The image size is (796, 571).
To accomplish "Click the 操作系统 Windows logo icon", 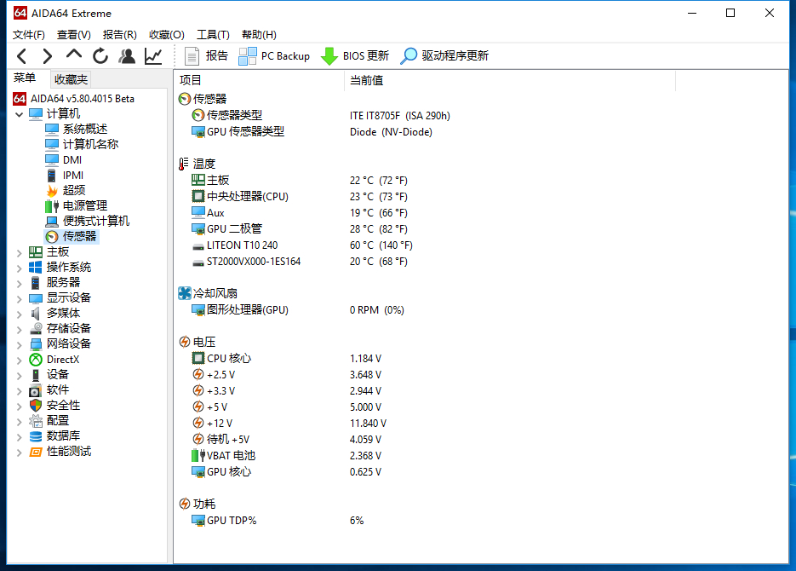I will coord(36,268).
